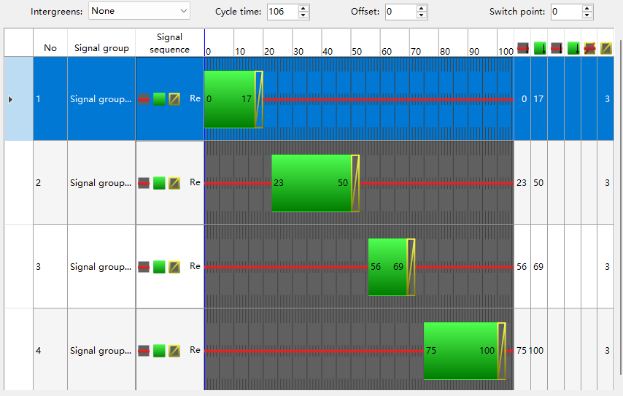Open the Intergreens dropdown
This screenshot has height=396, width=623.
[x=139, y=11]
